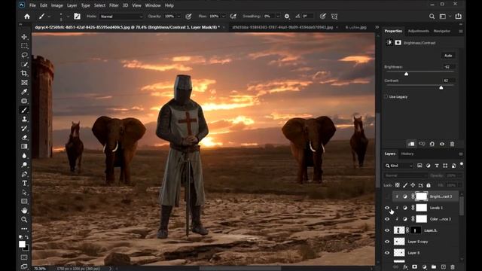Open the File menu
The height and width of the screenshot is (271, 482).
coord(32,5)
